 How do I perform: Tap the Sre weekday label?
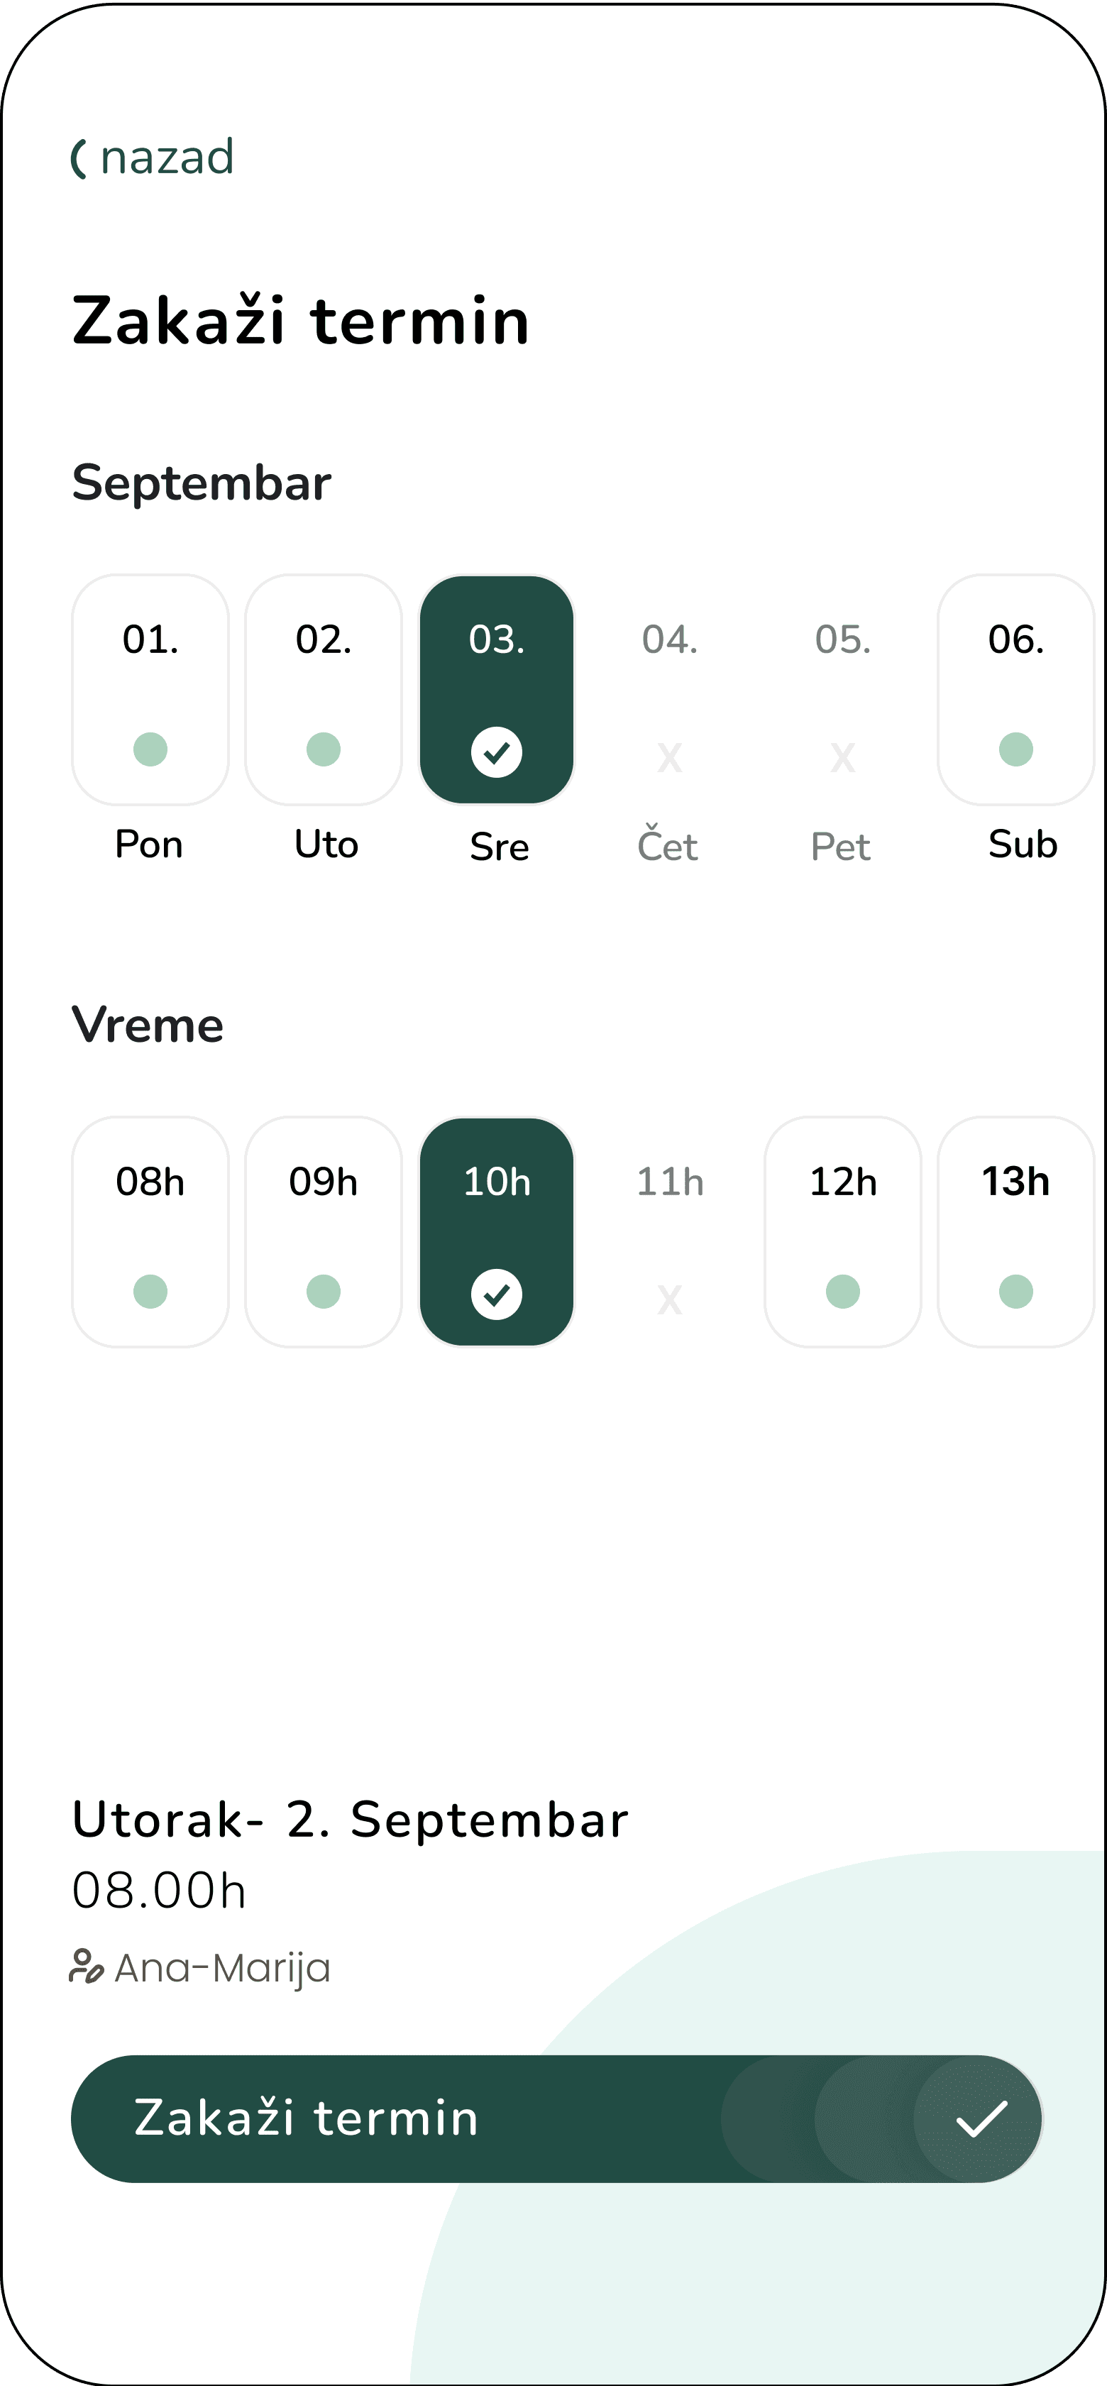tap(500, 847)
